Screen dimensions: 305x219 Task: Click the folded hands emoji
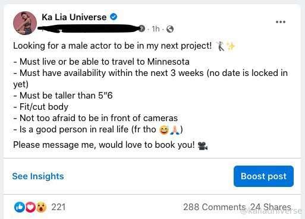click(175, 130)
